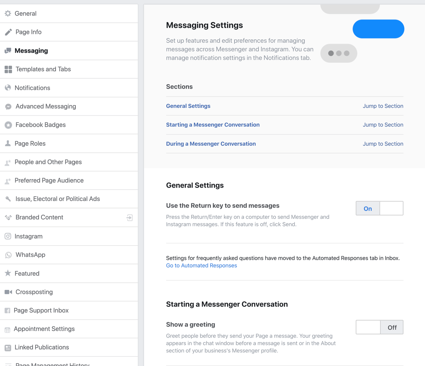
Task: Jump to Section for Starting a Messenger Conversation
Action: click(x=383, y=125)
